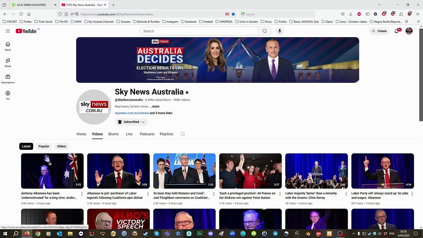423x238 pixels.
Task: Click the page vertical scrollbar
Action: (x=421, y=75)
